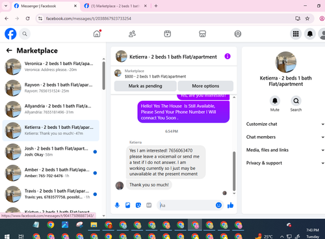Mute the conversation with the bell icon
The height and width of the screenshot is (239, 325).
click(x=275, y=101)
